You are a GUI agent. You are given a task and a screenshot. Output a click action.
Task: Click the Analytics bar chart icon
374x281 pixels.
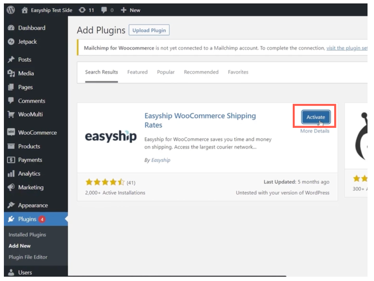11,174
